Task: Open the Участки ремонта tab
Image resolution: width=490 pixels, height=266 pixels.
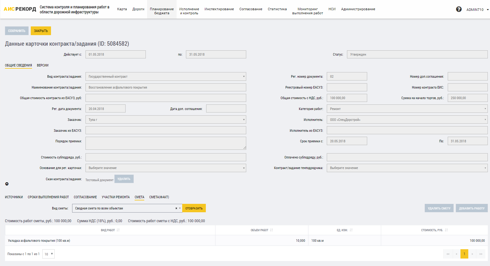Action: (116, 197)
